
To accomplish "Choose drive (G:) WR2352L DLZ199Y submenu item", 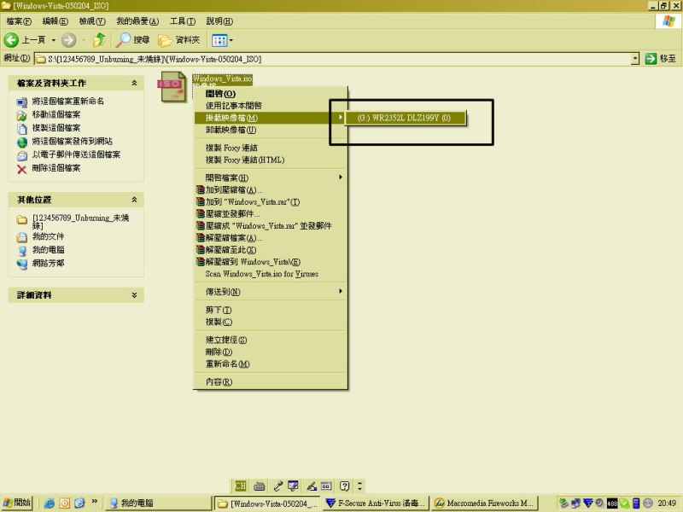I will click(405, 118).
